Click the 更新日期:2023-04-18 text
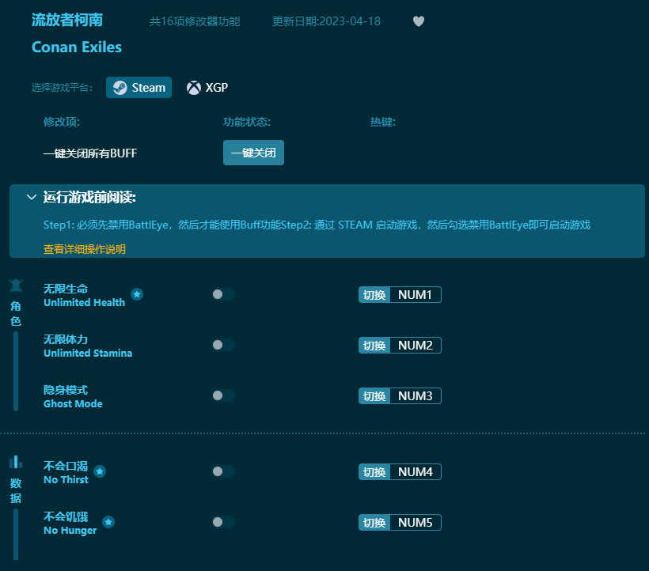The image size is (649, 571). point(326,21)
